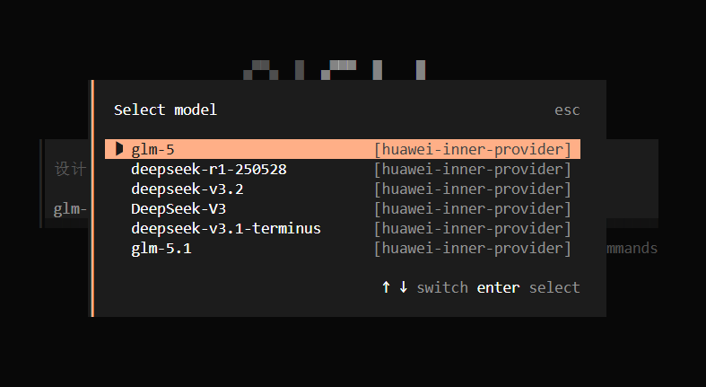
Task: Click the up arrow switch hint
Action: pos(386,287)
